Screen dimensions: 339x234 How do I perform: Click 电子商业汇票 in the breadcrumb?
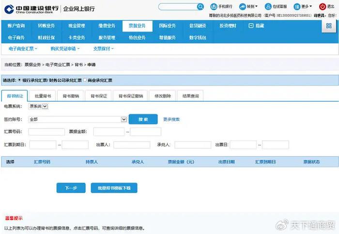pos(58,64)
